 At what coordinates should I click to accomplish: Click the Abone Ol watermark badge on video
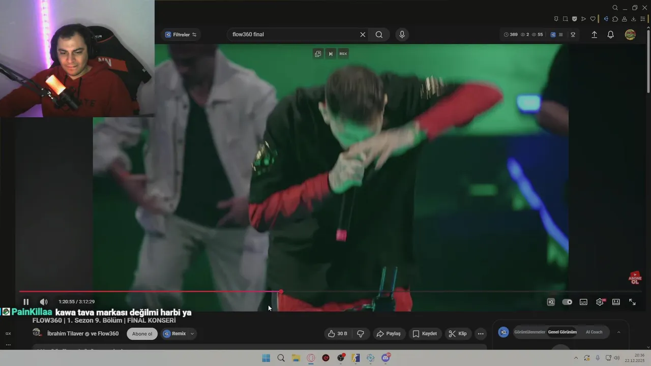pos(635,278)
